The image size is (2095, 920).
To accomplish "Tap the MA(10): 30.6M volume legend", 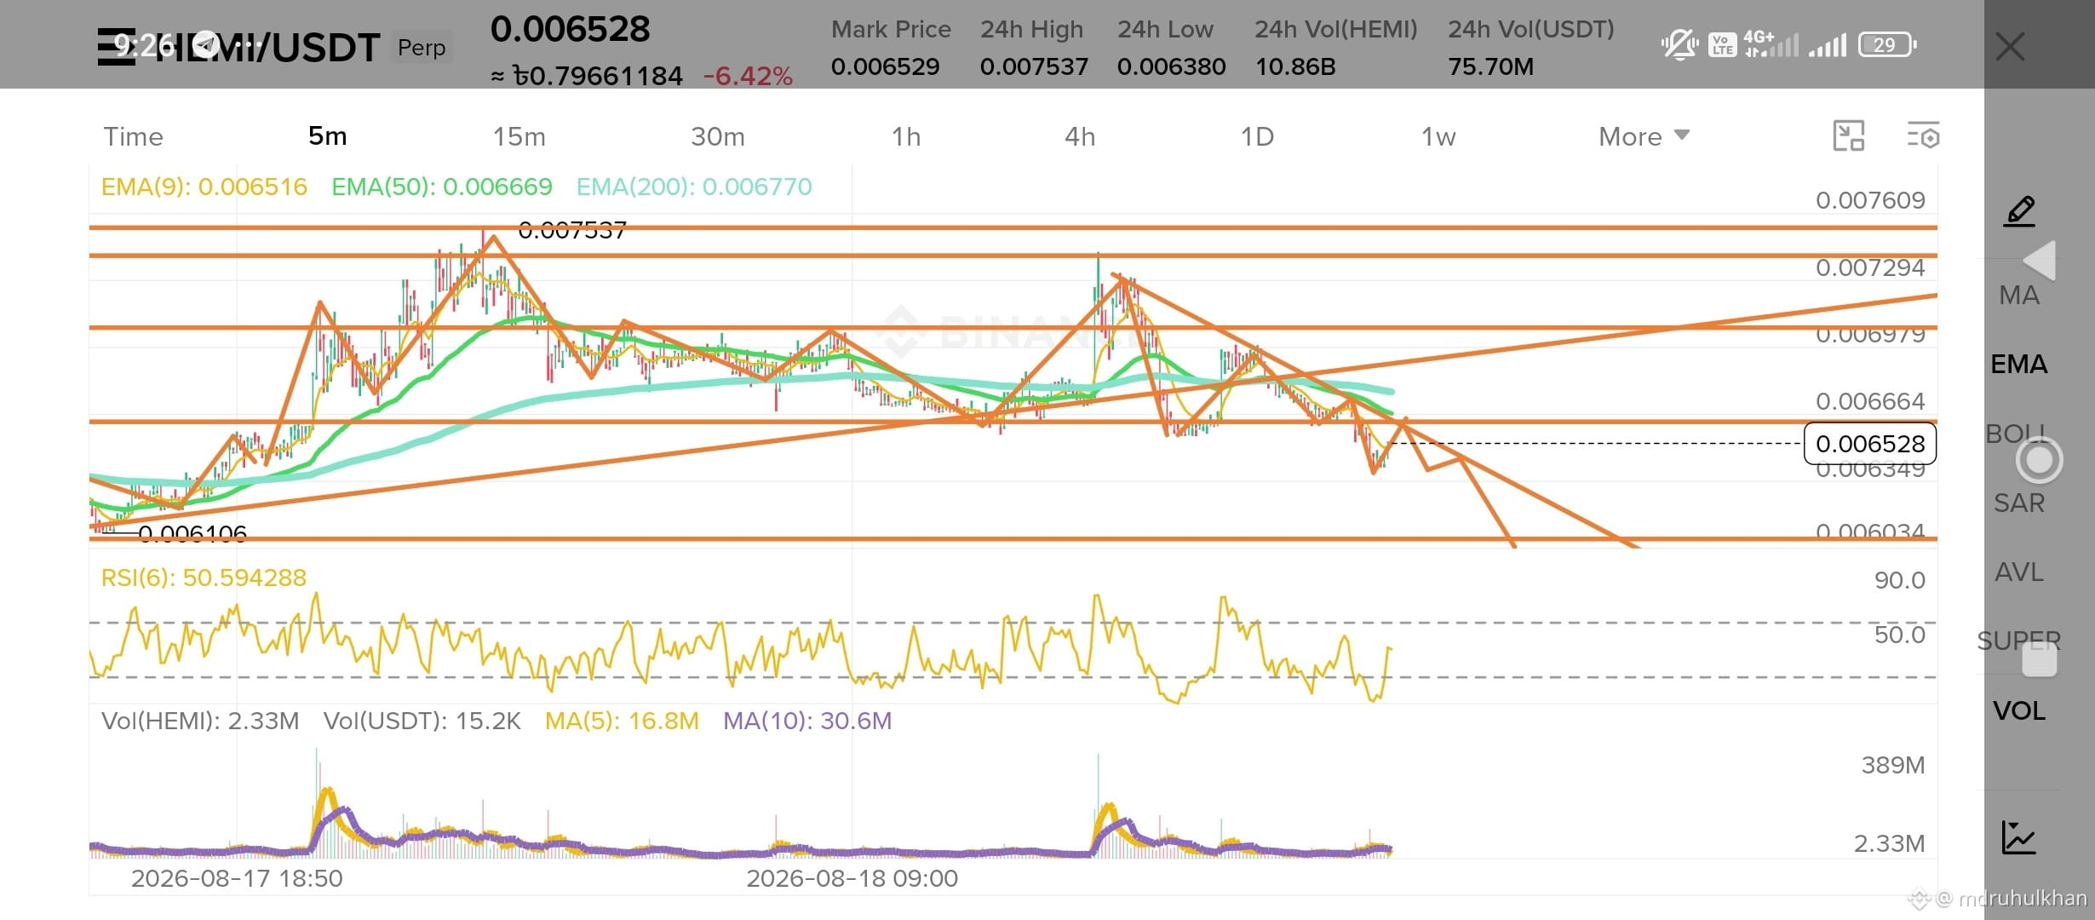I will click(807, 721).
